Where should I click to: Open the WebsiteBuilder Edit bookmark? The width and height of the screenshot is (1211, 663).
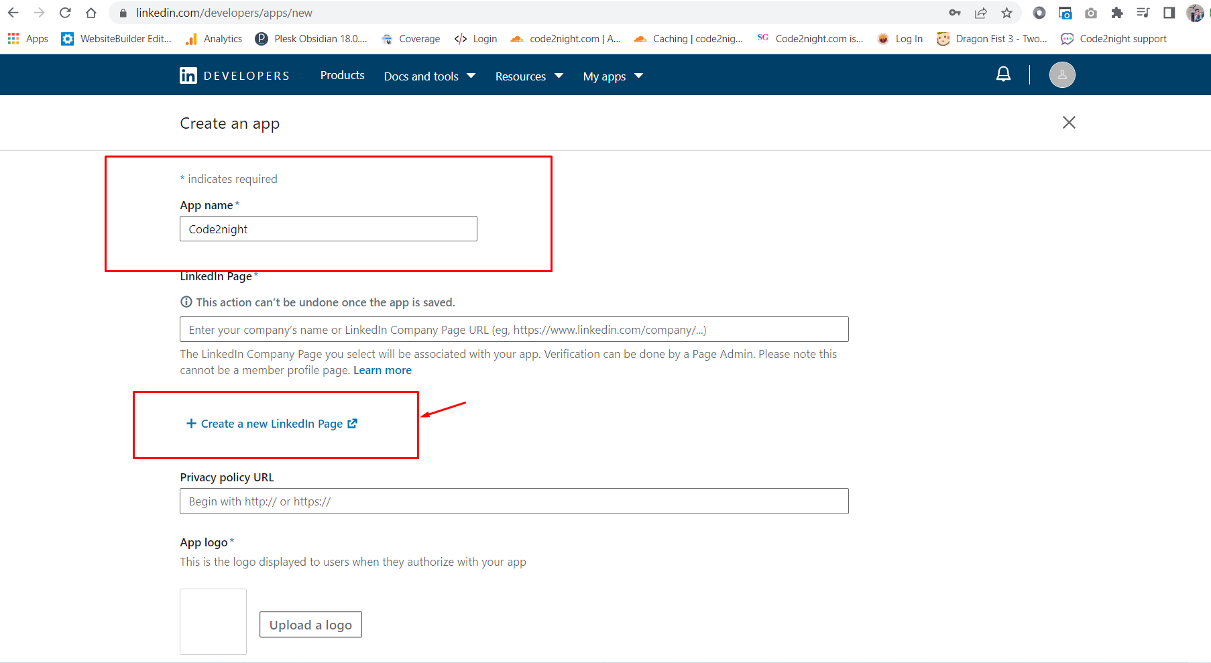click(x=117, y=39)
